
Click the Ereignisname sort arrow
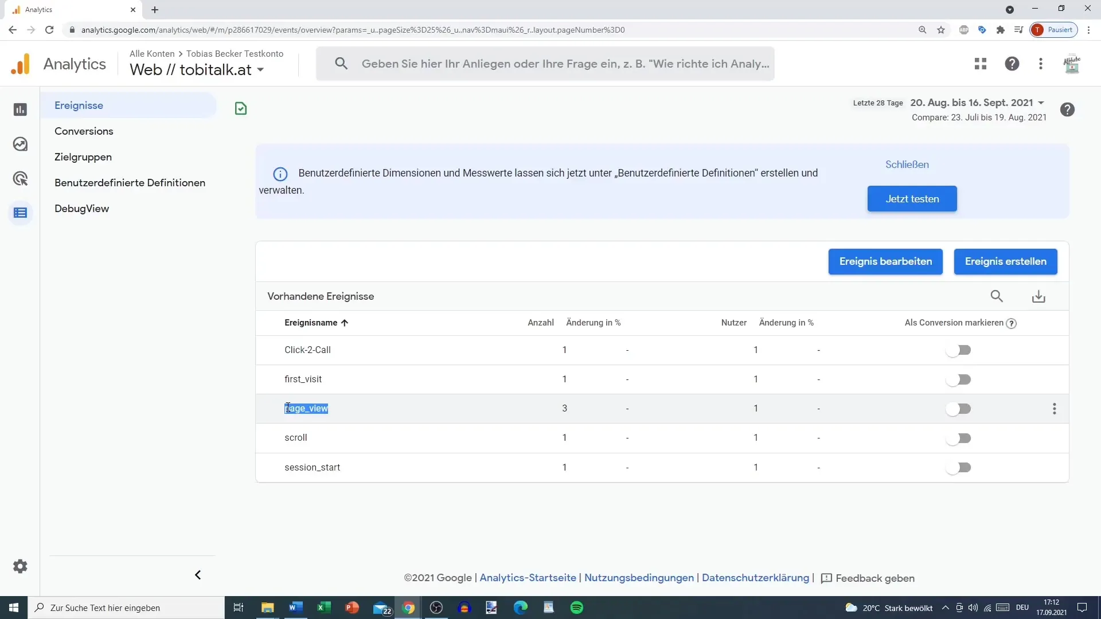pyautogui.click(x=345, y=323)
